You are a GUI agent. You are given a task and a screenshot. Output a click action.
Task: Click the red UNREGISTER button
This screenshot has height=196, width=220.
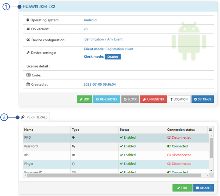coord(153,99)
